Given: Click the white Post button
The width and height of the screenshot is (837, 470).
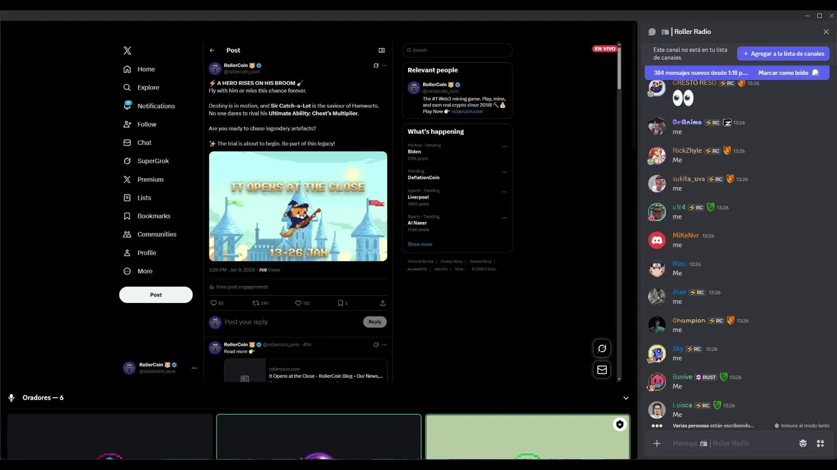Looking at the screenshot, I should click(156, 294).
